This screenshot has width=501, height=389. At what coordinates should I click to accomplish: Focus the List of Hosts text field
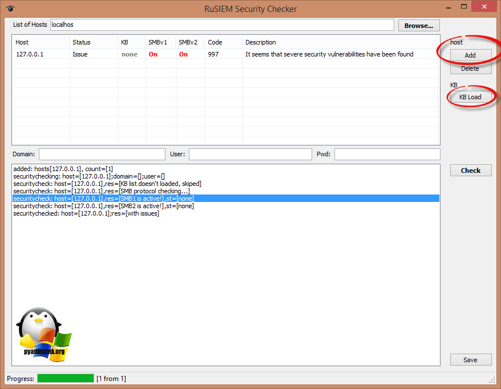click(221, 25)
